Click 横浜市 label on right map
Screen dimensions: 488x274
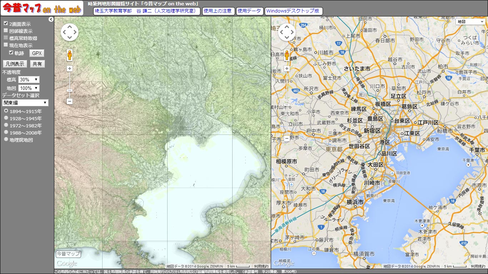pos(355,202)
